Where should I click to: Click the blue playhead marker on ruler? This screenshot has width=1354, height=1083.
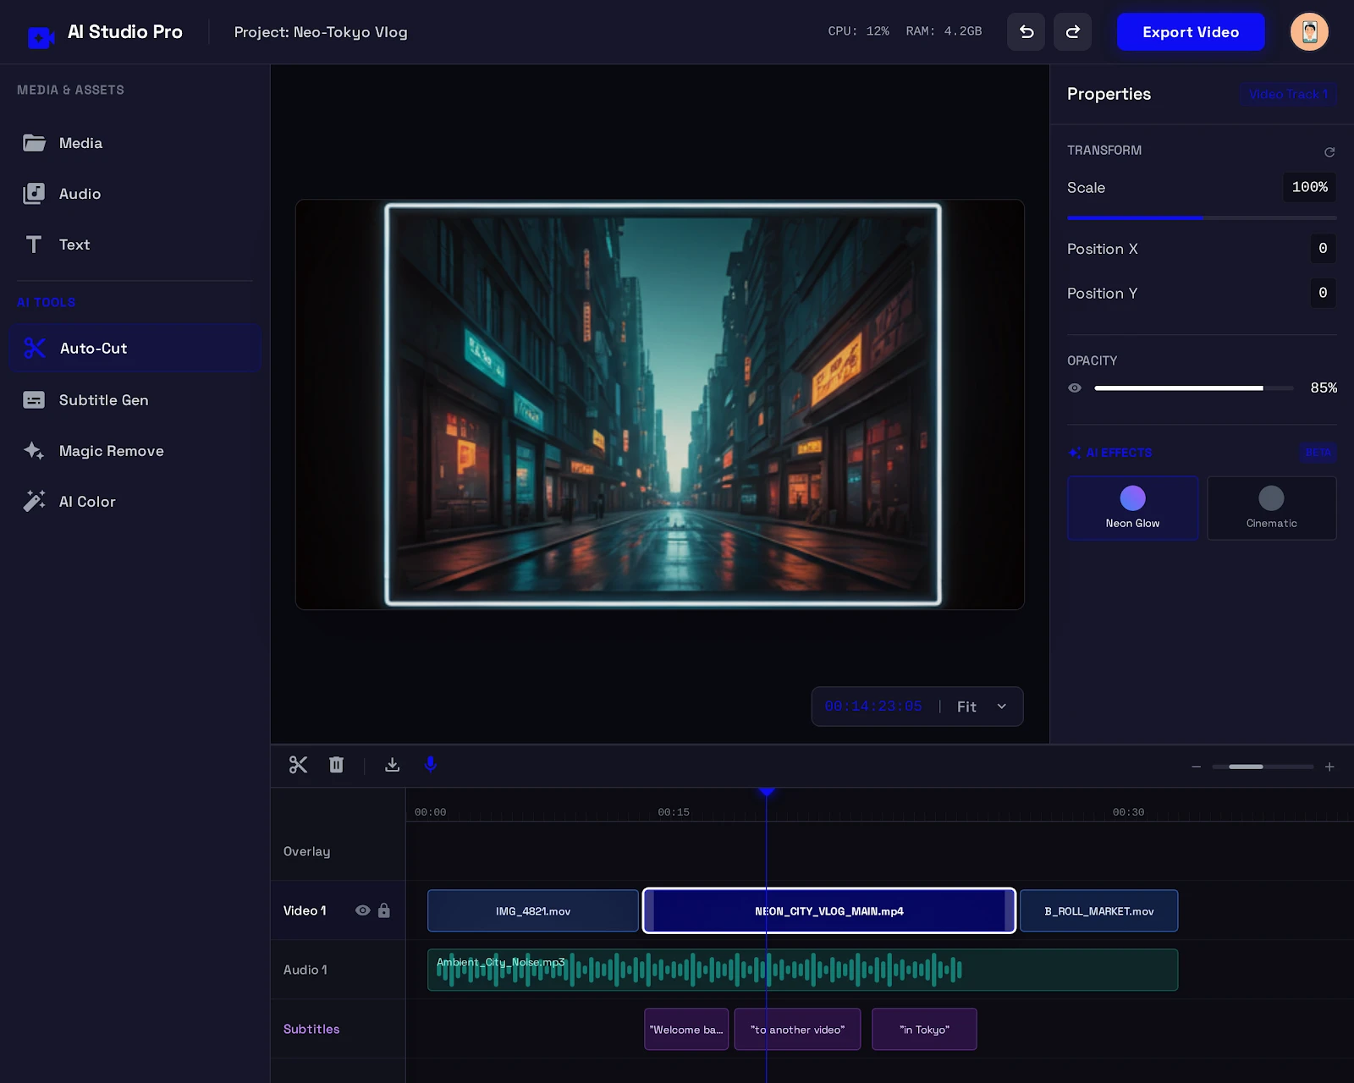coord(767,792)
